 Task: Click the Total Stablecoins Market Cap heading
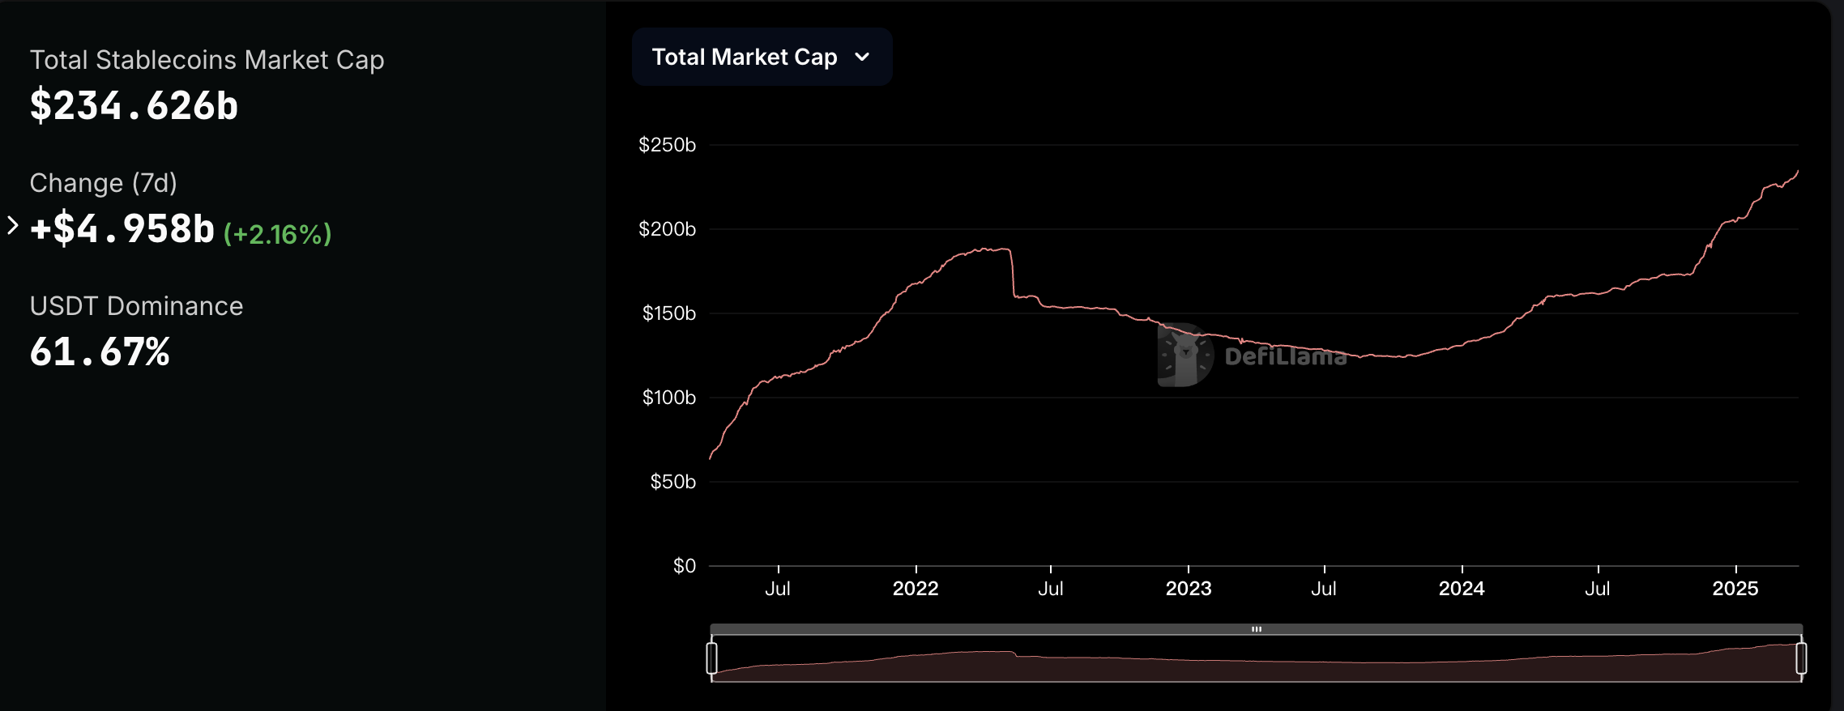(207, 60)
